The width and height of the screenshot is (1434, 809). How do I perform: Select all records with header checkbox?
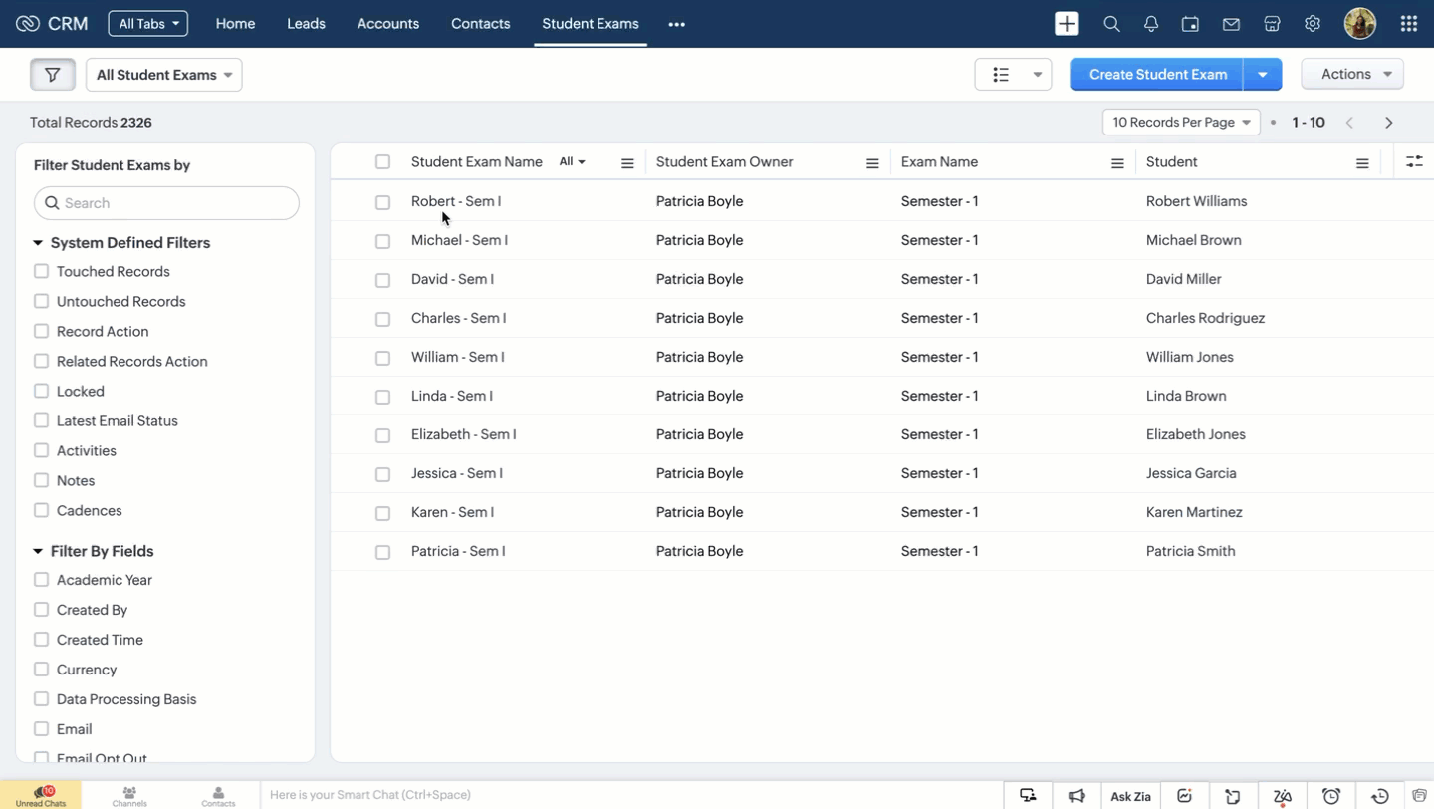click(382, 162)
